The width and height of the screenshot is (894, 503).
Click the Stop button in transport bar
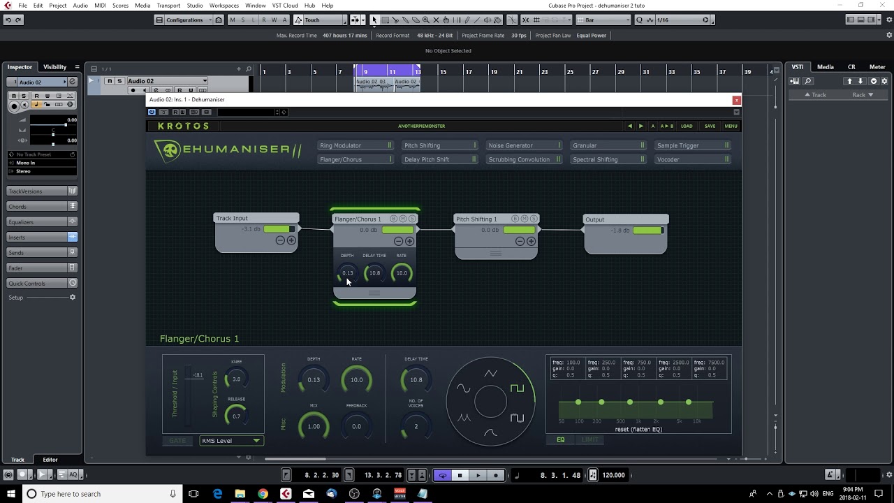click(x=460, y=475)
